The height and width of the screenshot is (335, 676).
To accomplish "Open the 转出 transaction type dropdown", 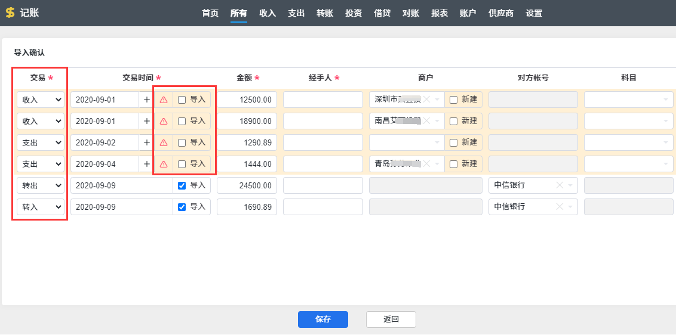I will click(x=41, y=185).
